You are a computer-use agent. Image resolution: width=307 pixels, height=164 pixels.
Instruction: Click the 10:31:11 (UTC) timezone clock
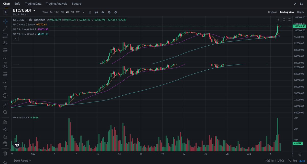(x=275, y=161)
